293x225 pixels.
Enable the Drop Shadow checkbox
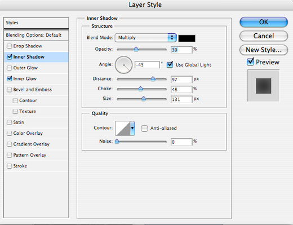click(x=9, y=46)
